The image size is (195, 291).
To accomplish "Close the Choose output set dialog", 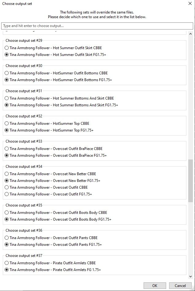I will coord(189,4).
